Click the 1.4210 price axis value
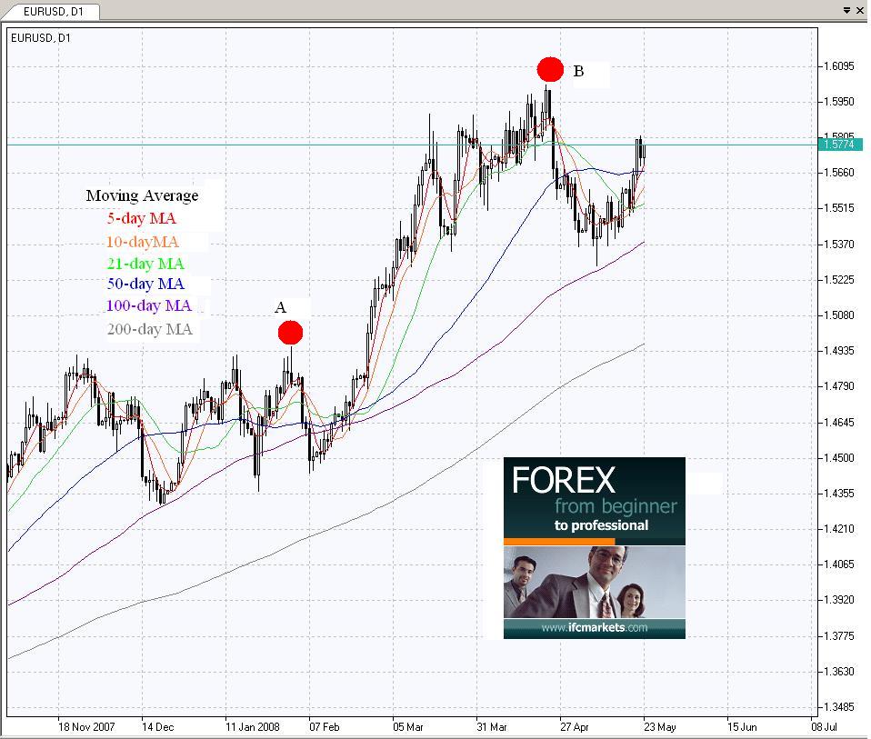 pyautogui.click(x=839, y=528)
